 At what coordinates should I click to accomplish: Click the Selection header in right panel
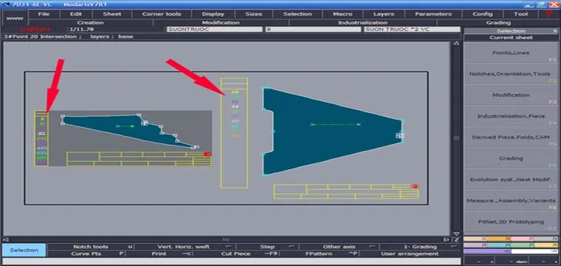[511, 31]
